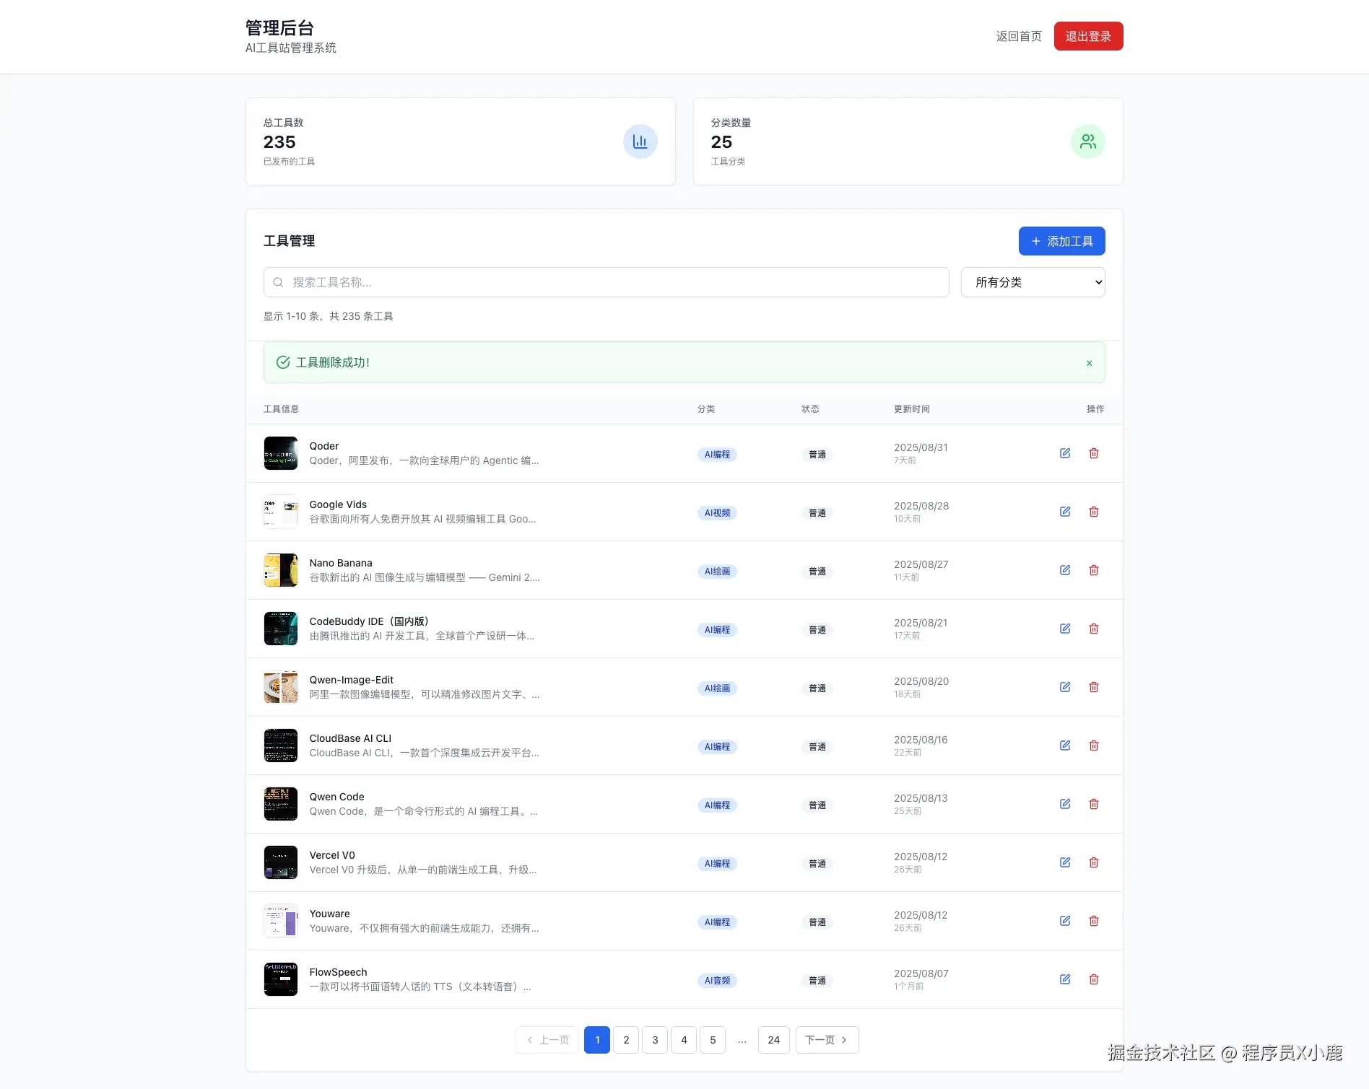Remove Nano Banana using trash icon
This screenshot has width=1369, height=1089.
[1094, 570]
